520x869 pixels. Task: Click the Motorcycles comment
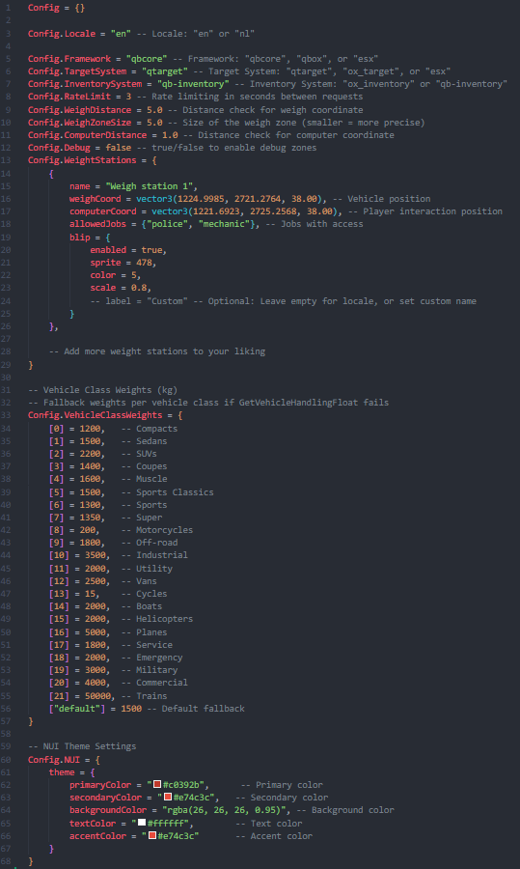coord(156,530)
